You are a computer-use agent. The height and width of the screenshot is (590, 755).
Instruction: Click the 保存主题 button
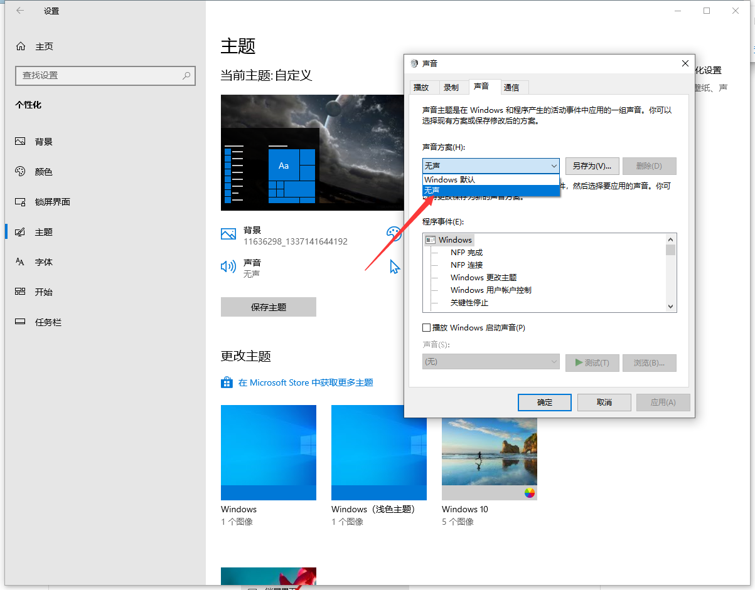point(269,307)
